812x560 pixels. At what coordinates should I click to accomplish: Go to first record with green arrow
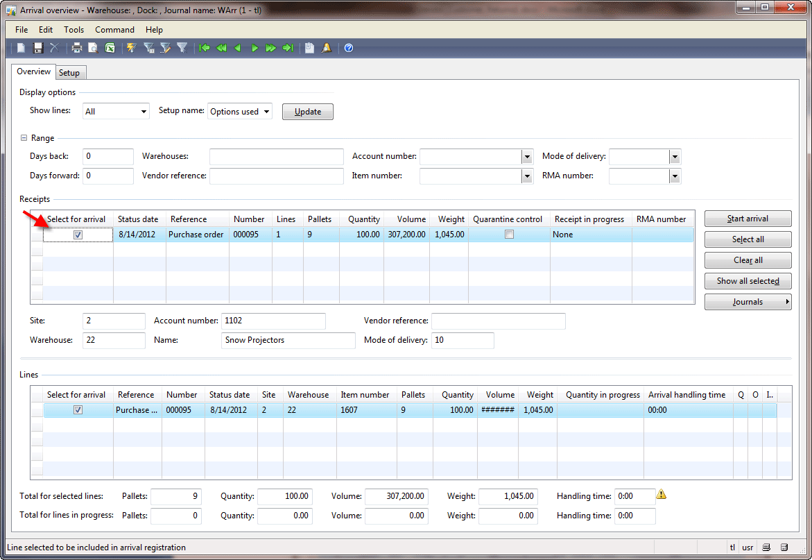pos(205,48)
